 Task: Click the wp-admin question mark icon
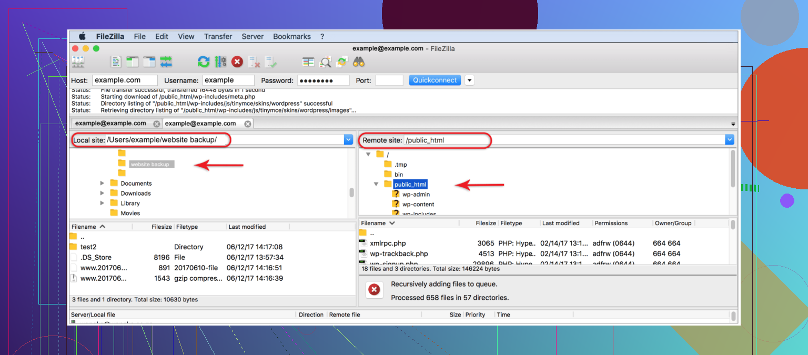click(396, 194)
